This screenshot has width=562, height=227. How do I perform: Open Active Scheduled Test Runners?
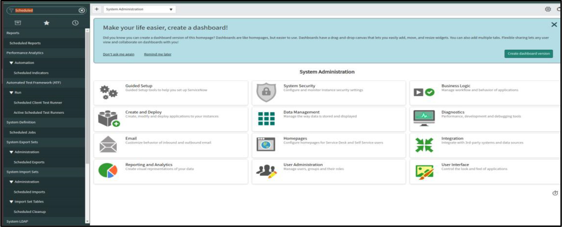(x=39, y=112)
